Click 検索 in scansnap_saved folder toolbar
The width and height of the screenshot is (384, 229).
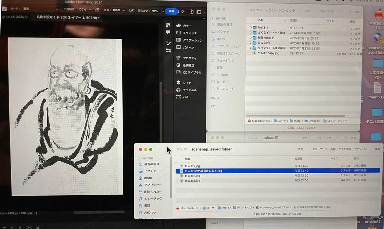(377, 149)
